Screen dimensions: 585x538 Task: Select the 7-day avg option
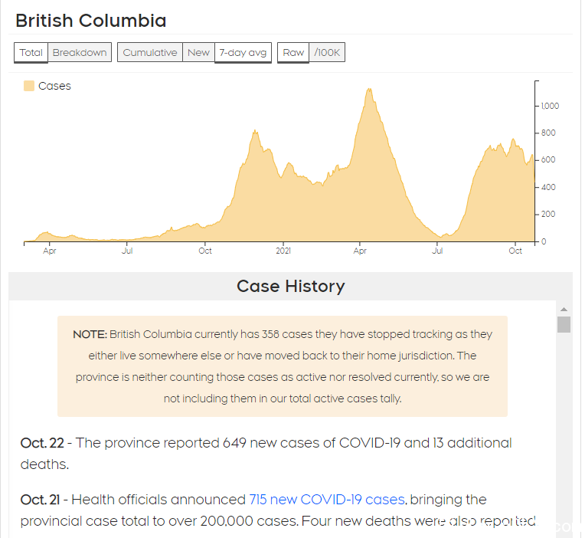243,52
